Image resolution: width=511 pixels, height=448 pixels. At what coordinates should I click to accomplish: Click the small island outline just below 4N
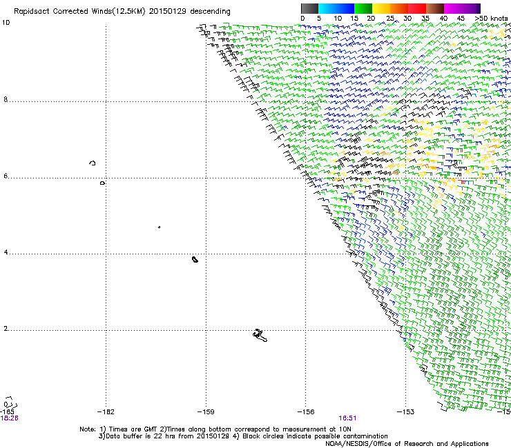click(x=195, y=259)
